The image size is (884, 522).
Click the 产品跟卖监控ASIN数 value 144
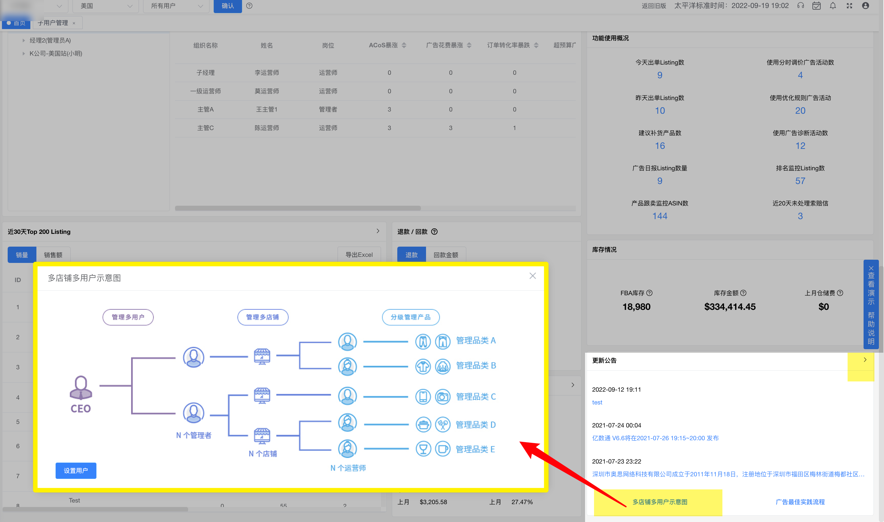(660, 216)
